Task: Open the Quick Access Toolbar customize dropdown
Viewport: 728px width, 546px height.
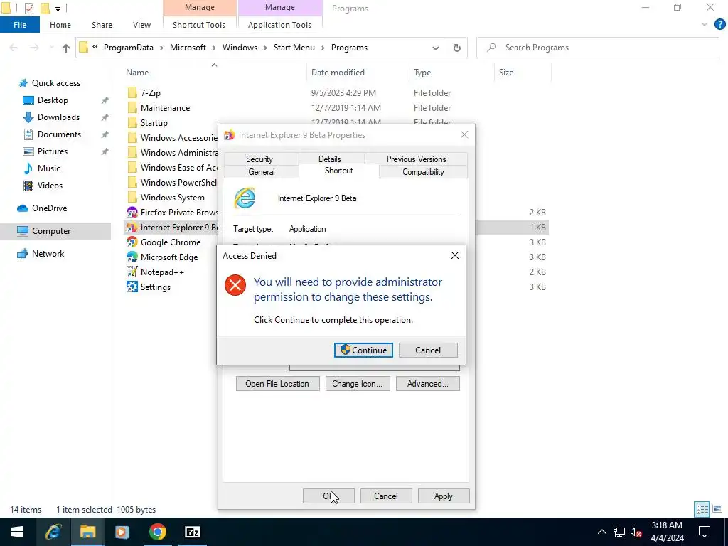Action: coord(58,9)
